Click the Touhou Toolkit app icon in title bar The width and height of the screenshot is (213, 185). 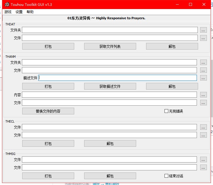pos(7,4)
